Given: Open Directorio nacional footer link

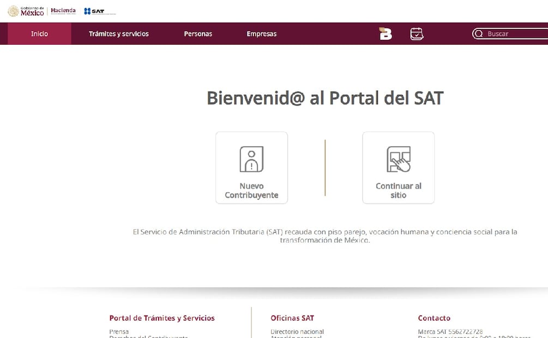Looking at the screenshot, I should tap(297, 331).
